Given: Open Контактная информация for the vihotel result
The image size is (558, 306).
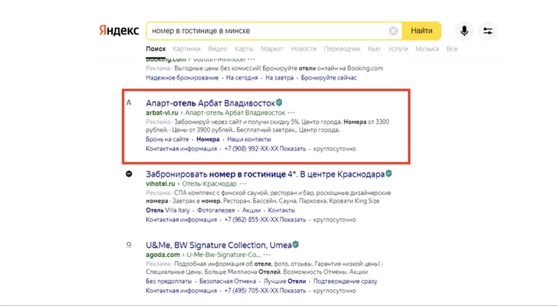Looking at the screenshot, I should tap(181, 220).
